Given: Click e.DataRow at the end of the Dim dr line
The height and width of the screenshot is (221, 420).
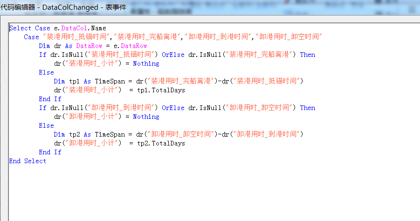Looking at the screenshot, I should point(131,46).
